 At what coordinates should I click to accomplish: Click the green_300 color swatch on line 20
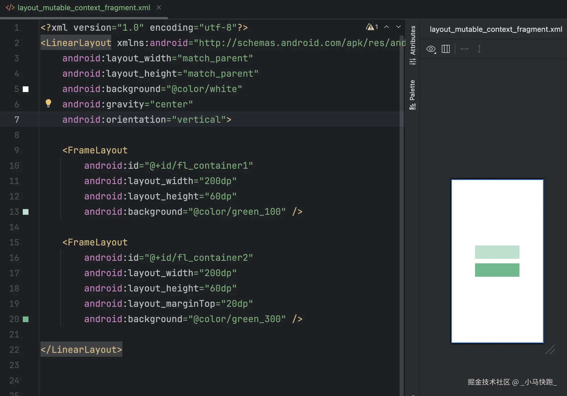click(x=26, y=319)
